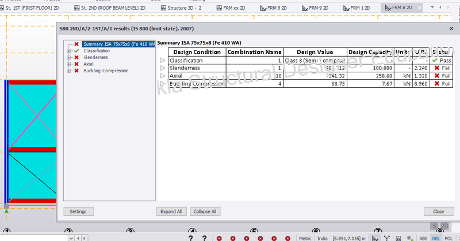This screenshot has height=241, width=460.
Task: Click the 258.60 design capacity value
Action: click(x=370, y=76)
